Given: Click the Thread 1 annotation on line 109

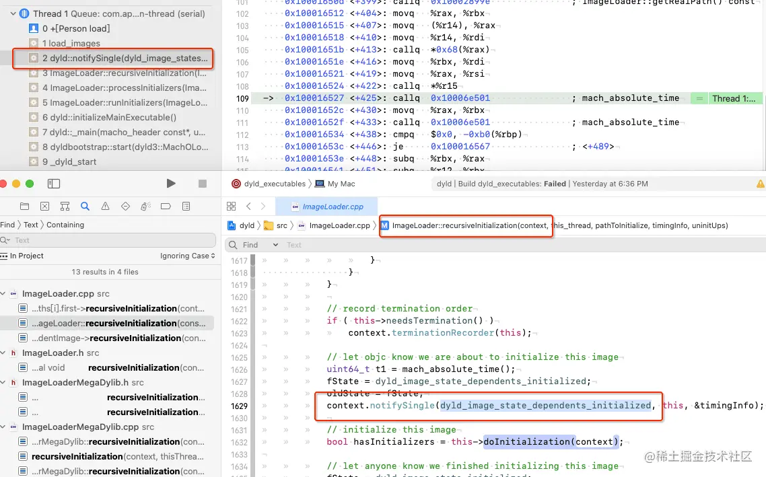Looking at the screenshot, I should (734, 98).
